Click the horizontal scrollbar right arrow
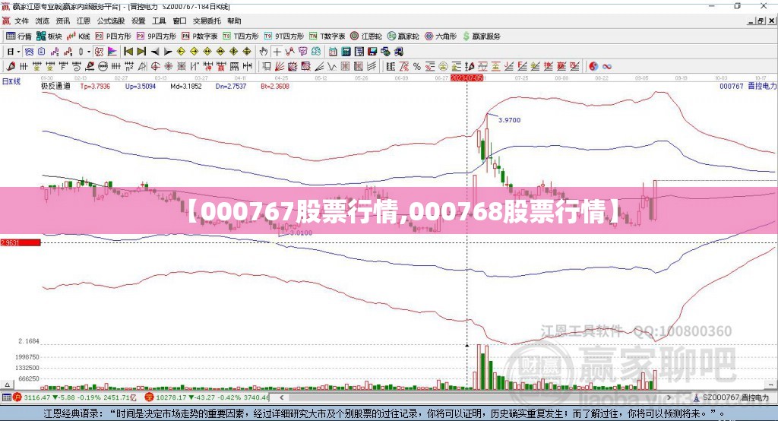 pyautogui.click(x=669, y=397)
